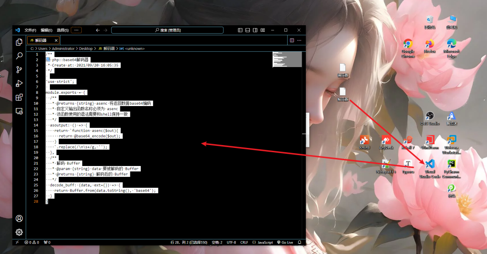
Task: Open the JavaScript language mode selector
Action: click(263, 242)
